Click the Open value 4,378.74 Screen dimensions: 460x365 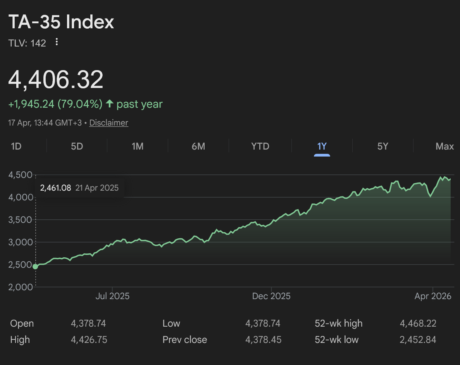click(x=88, y=323)
